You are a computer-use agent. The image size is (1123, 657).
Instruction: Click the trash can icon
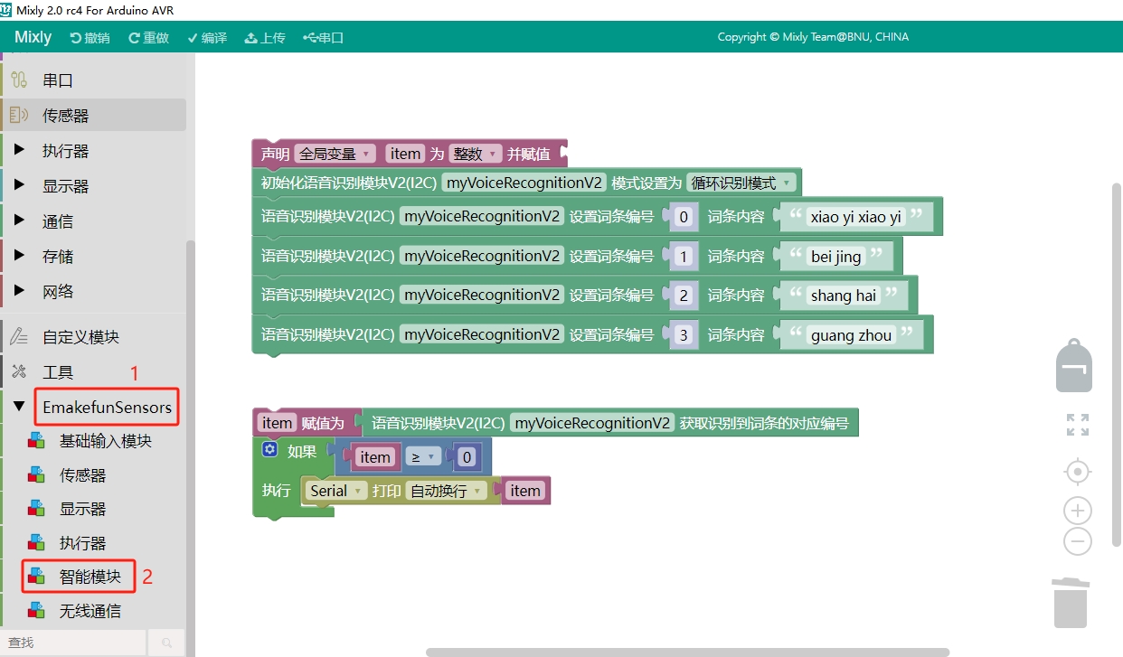click(x=1071, y=602)
